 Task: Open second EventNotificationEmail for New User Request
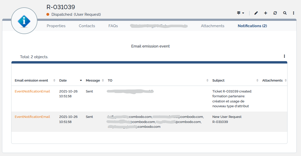(32, 117)
